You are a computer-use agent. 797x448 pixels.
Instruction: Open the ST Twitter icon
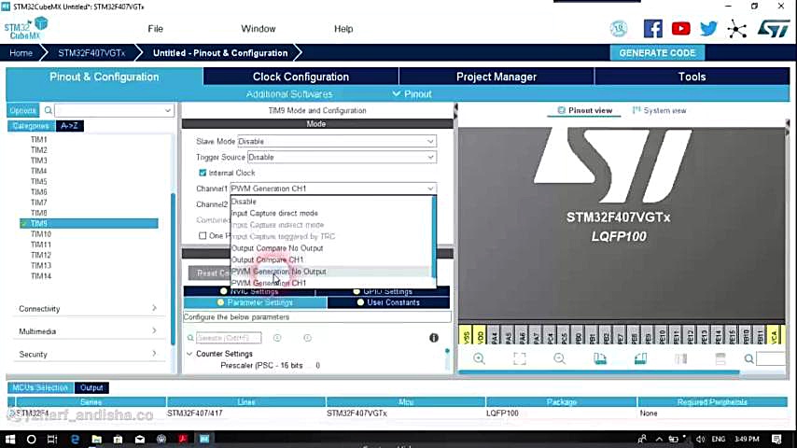pyautogui.click(x=708, y=29)
